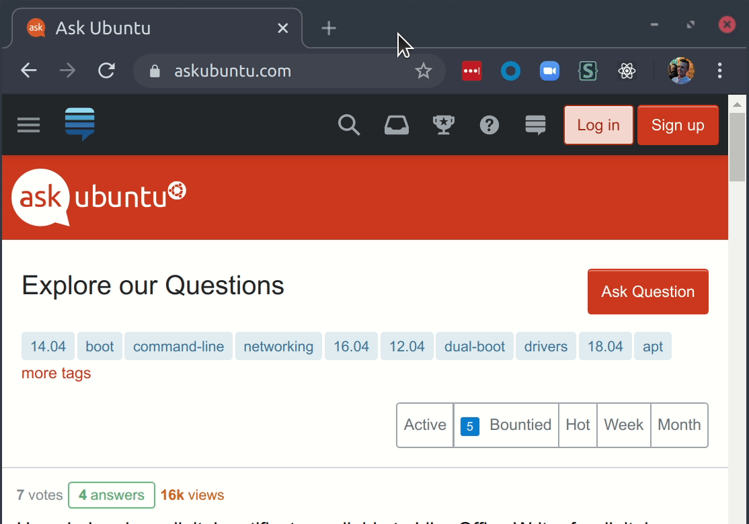Viewport: 749px width, 524px height.
Task: Click the page scrollbar up arrow
Action: (x=737, y=104)
